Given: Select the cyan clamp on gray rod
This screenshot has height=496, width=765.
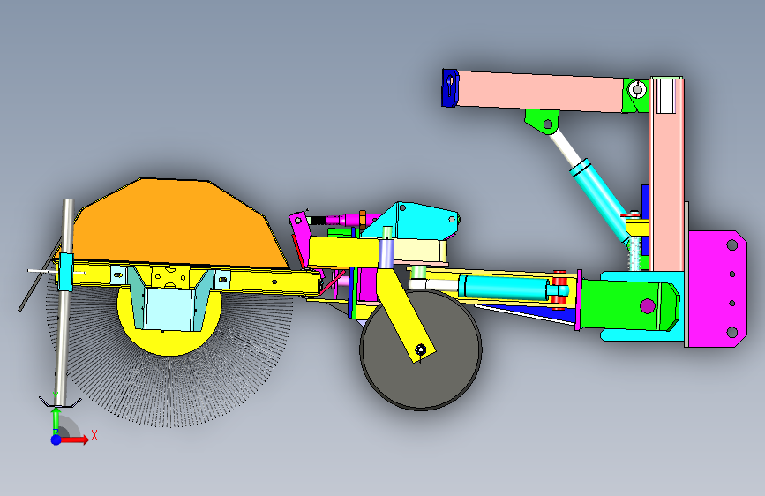Looking at the screenshot, I should 66,272.
